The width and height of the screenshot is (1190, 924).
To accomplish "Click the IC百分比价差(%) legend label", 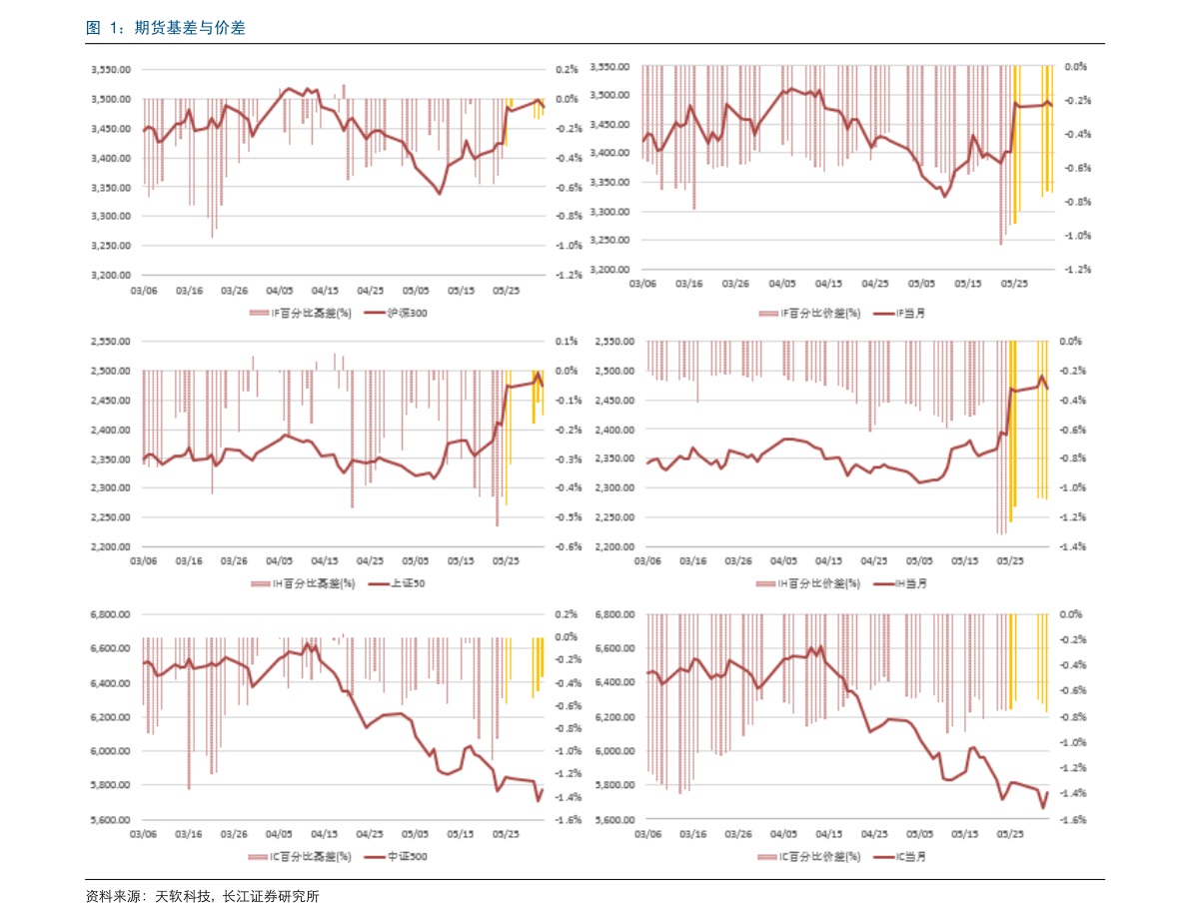I will 819,856.
